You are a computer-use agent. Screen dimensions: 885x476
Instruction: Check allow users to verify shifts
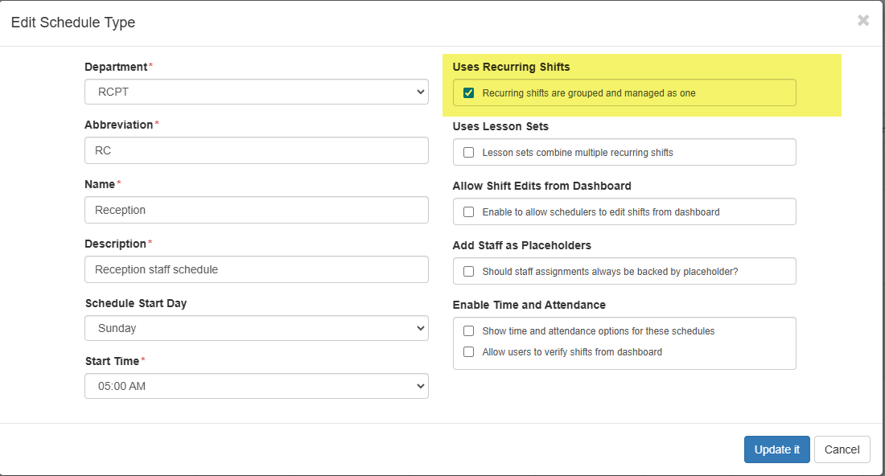(x=469, y=352)
